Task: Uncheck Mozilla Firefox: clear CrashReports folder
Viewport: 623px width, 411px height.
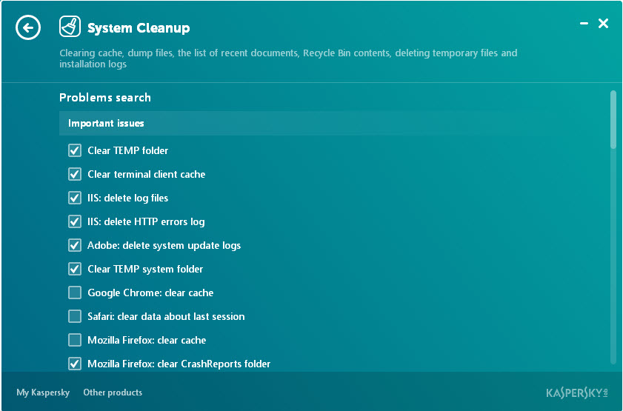Action: click(x=75, y=364)
